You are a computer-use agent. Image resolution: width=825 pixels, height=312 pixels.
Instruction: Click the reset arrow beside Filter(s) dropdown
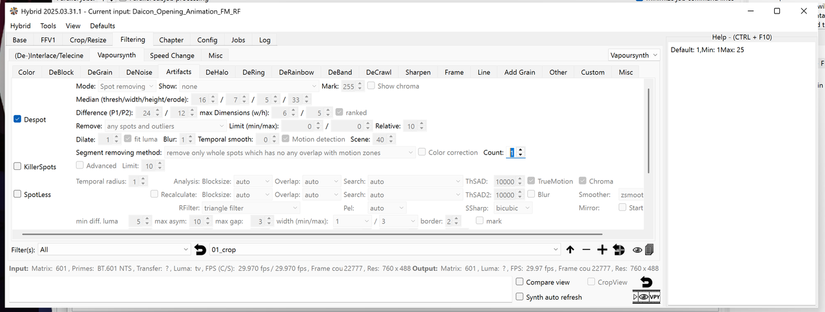coord(200,250)
